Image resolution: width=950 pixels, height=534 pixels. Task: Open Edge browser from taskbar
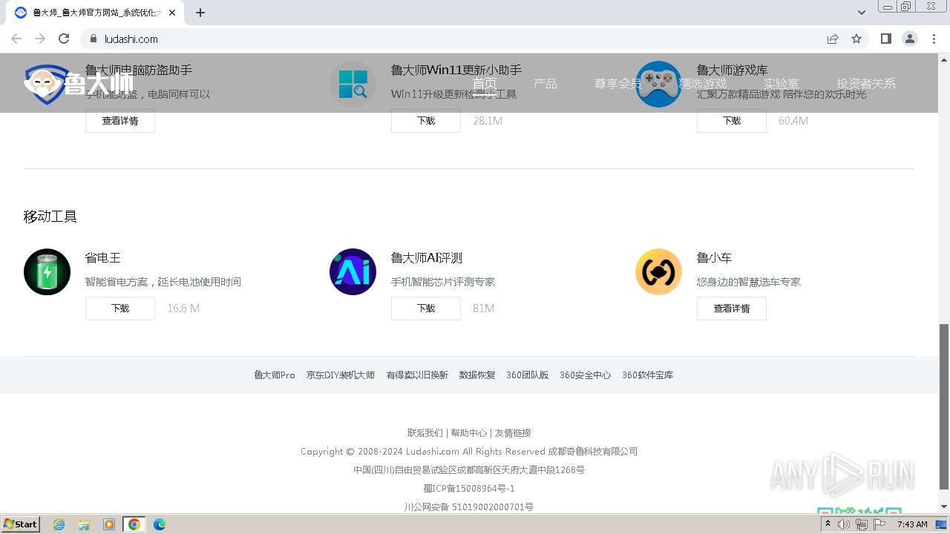click(x=160, y=524)
